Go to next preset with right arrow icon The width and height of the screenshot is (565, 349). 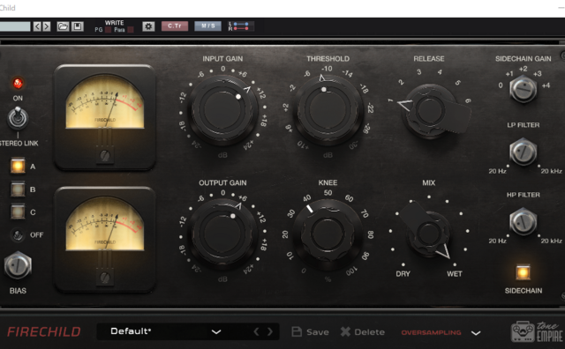click(47, 26)
